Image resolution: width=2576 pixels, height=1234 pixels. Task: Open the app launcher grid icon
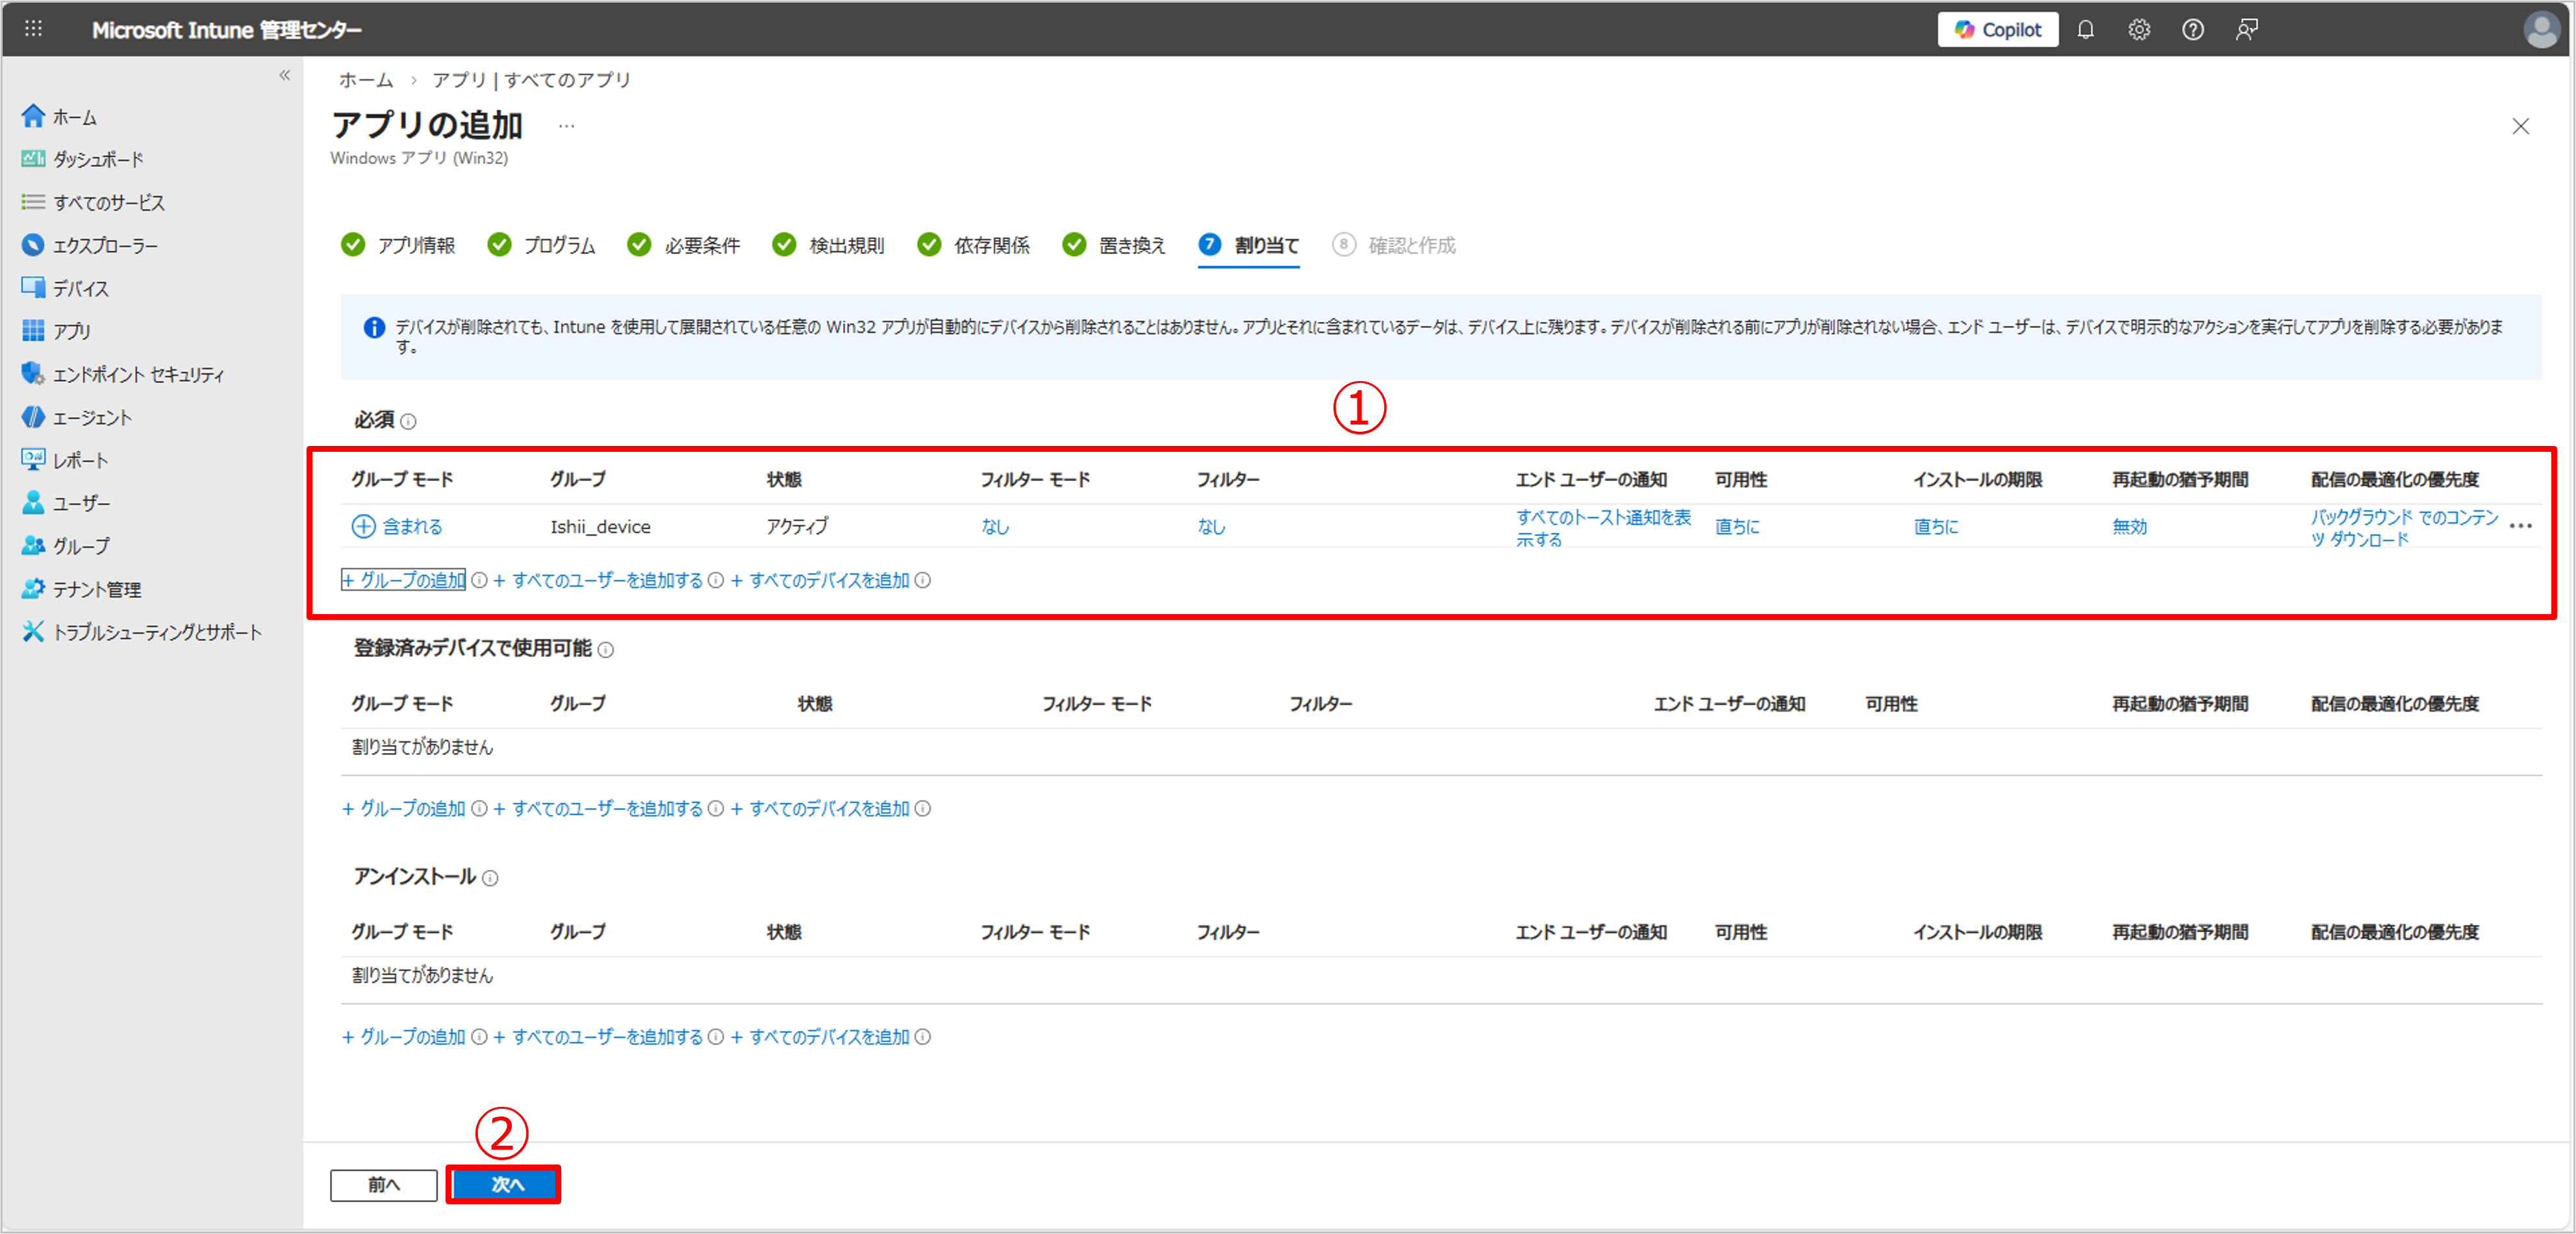point(33,29)
